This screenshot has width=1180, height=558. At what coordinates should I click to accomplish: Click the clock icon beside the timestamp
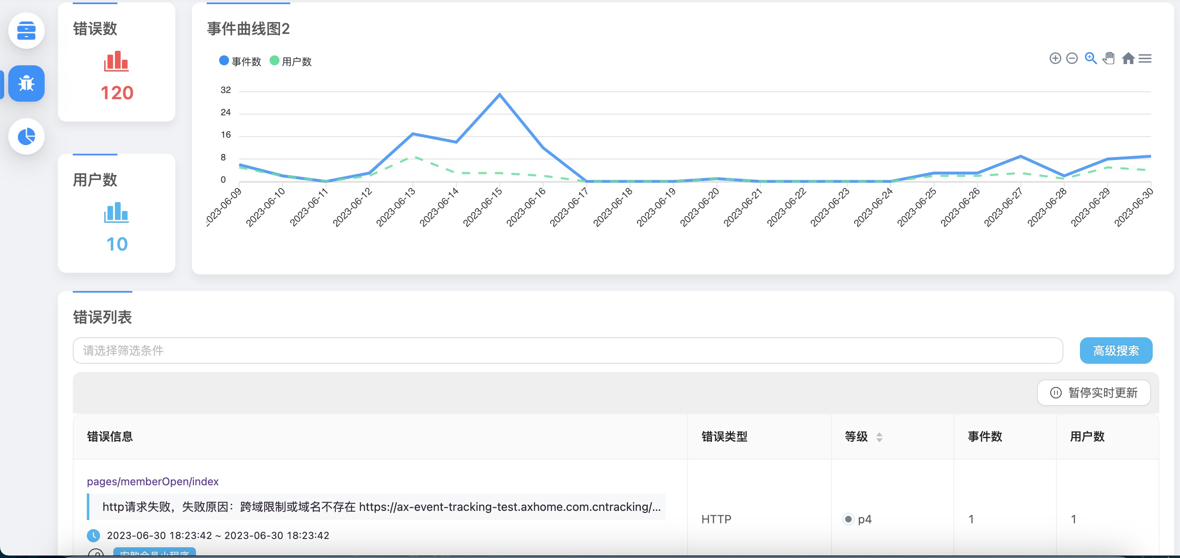[93, 535]
